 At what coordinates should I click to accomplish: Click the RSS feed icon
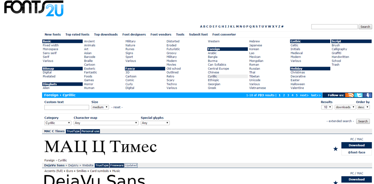point(350,95)
